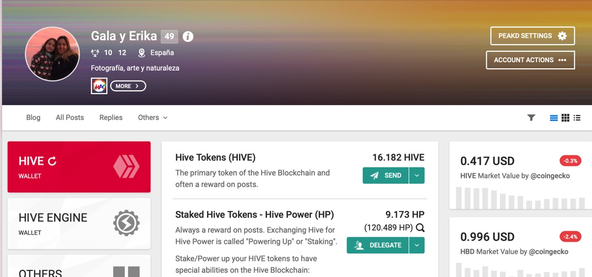This screenshot has width=592, height=277.
Task: Open the Others dropdown menu
Action: click(153, 118)
